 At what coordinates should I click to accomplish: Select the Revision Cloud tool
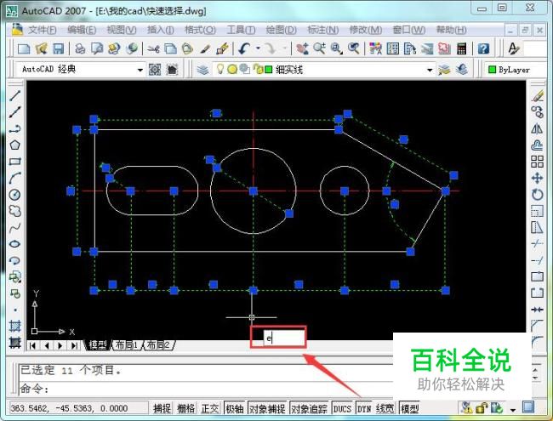(14, 211)
